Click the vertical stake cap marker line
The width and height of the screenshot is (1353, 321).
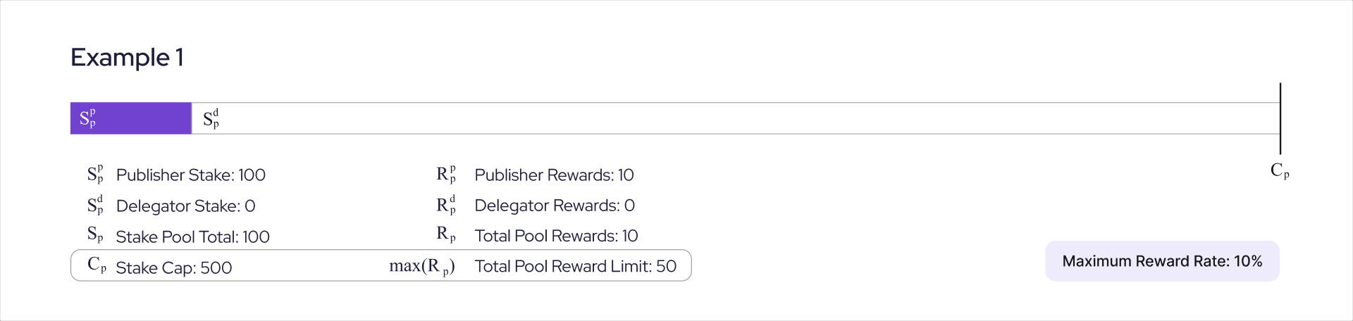pos(1280,118)
